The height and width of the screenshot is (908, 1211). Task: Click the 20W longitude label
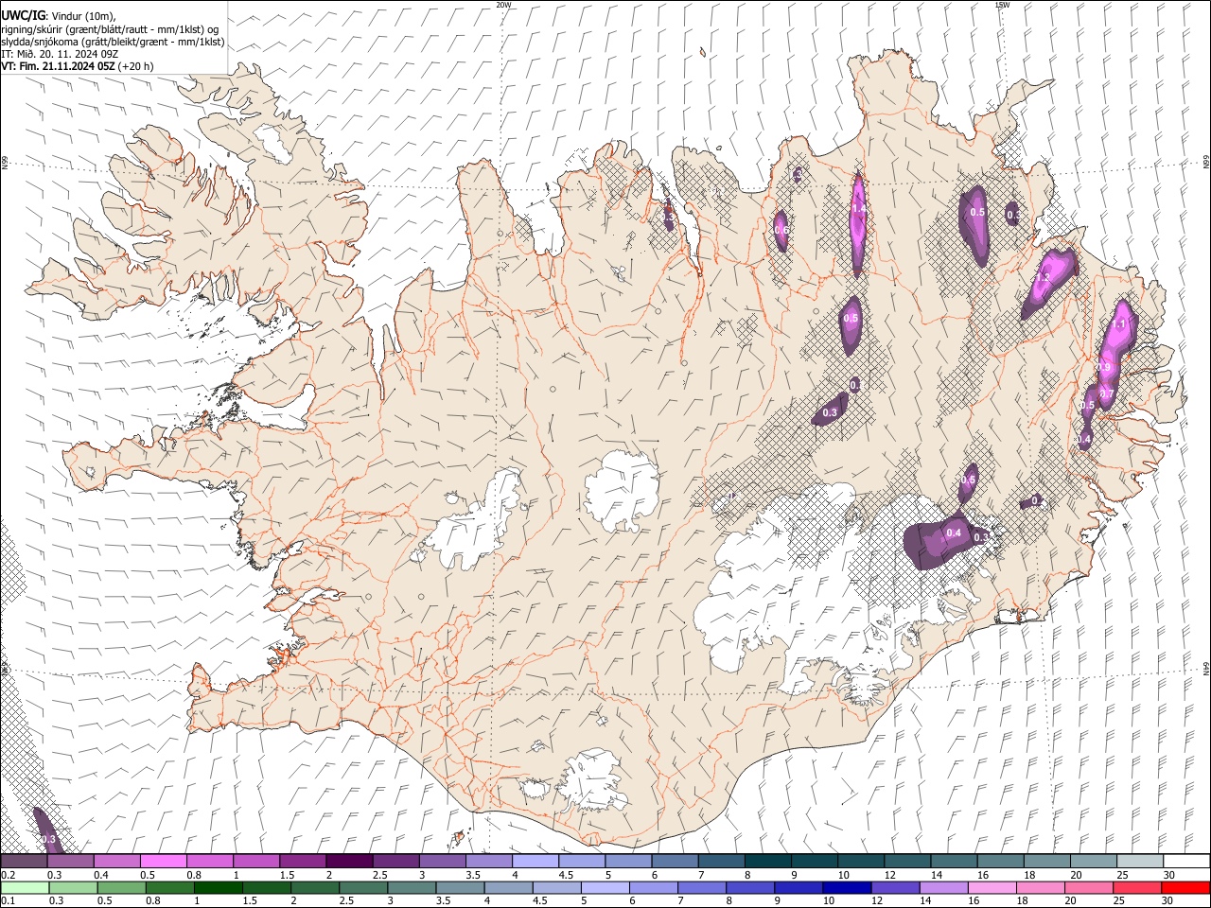click(x=503, y=5)
